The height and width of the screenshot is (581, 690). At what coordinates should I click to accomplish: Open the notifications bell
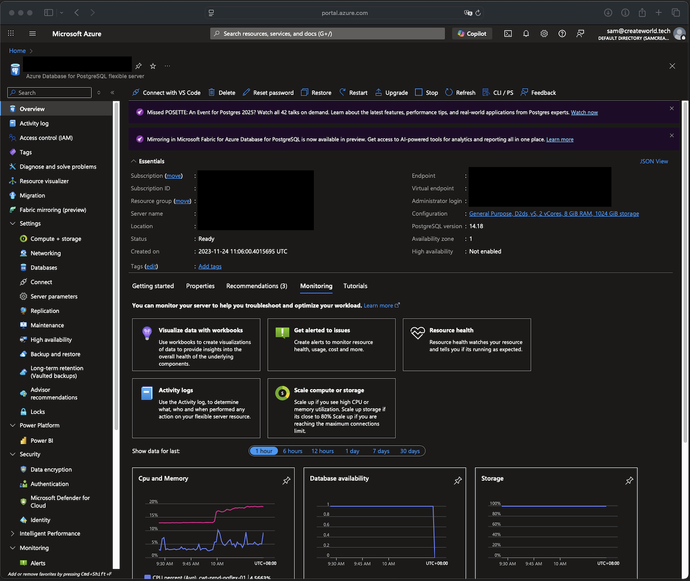[x=526, y=34]
